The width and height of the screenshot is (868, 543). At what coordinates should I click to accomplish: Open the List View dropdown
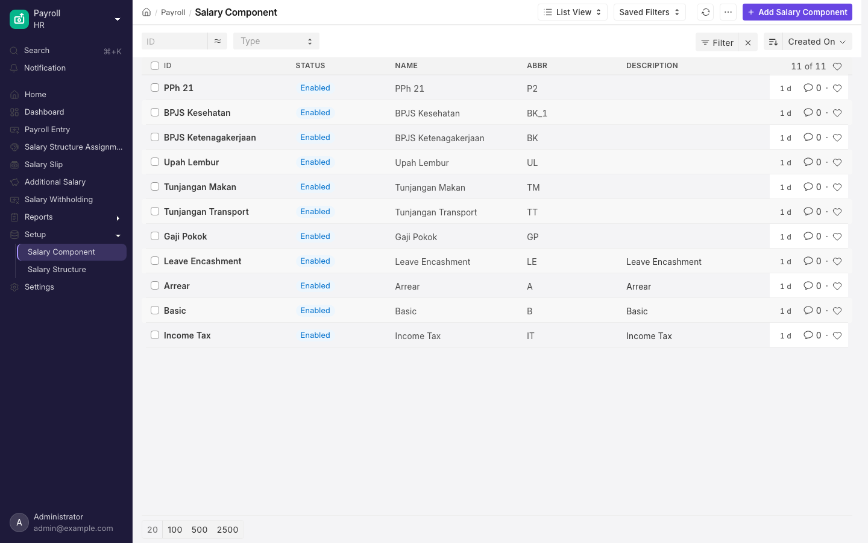573,12
